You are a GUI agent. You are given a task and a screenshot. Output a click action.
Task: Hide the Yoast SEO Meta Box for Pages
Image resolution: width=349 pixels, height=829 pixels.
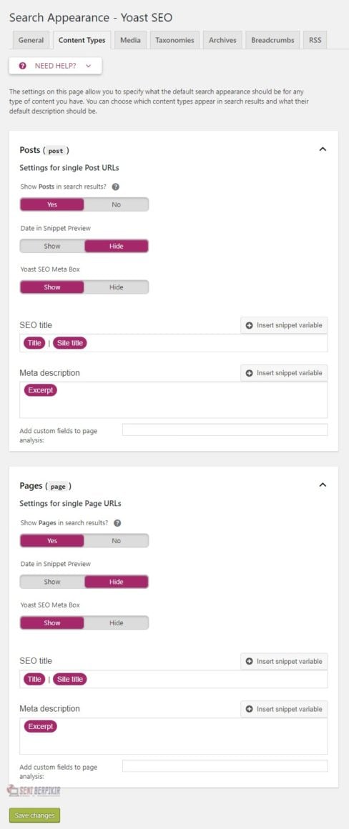tap(117, 622)
